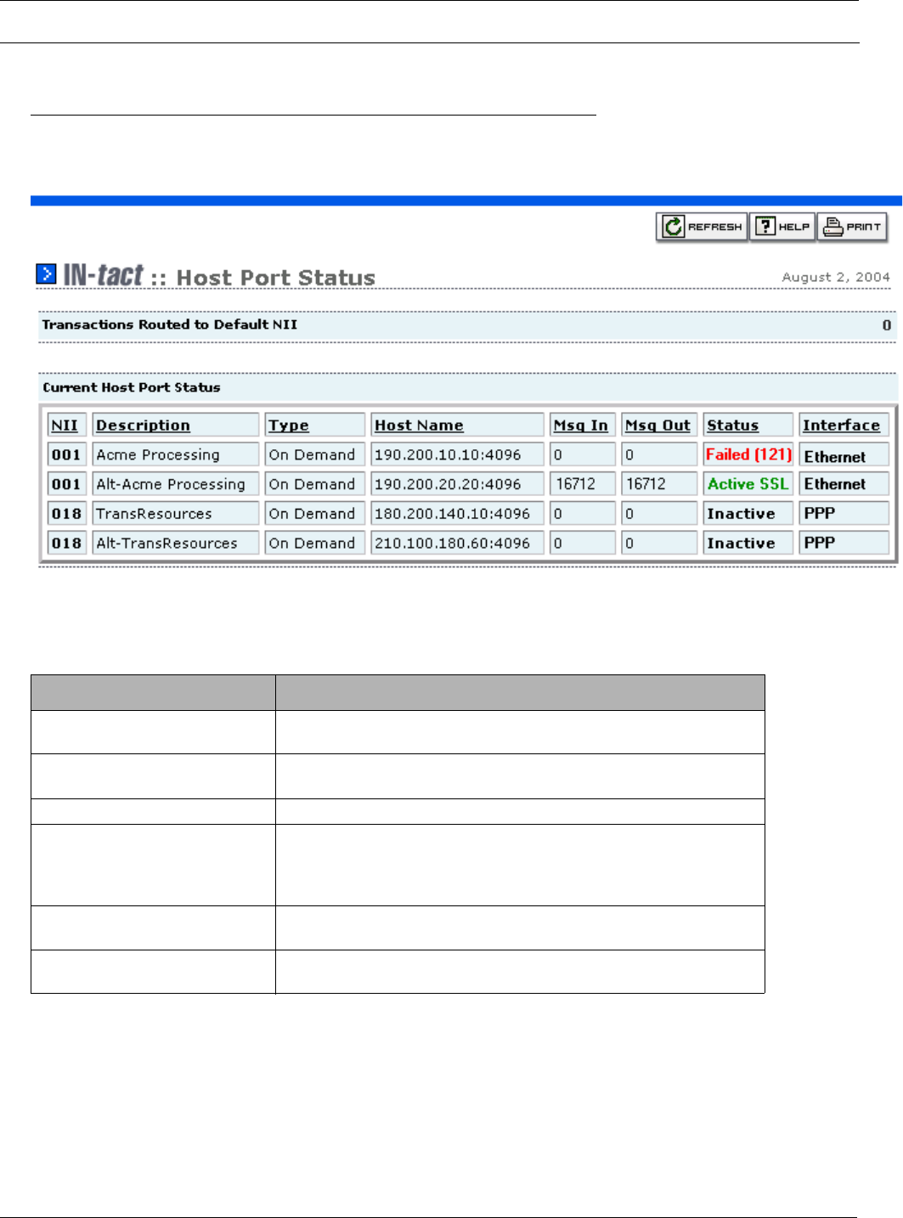
Task: Select the Acme Processing description cell
Action: tap(176, 454)
